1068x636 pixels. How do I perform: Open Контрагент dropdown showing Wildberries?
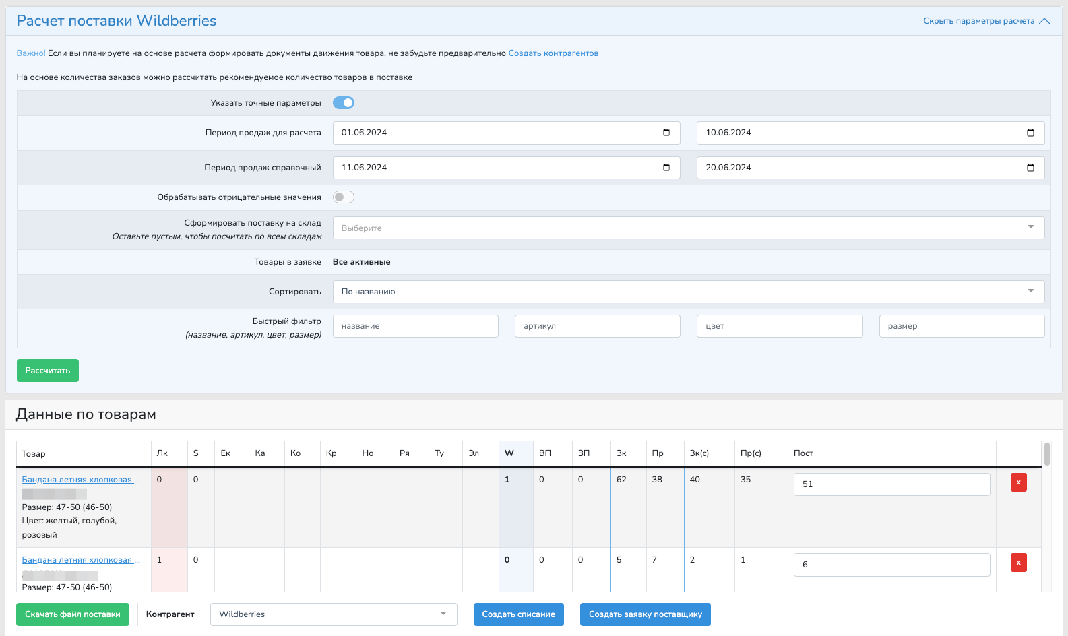click(x=334, y=614)
